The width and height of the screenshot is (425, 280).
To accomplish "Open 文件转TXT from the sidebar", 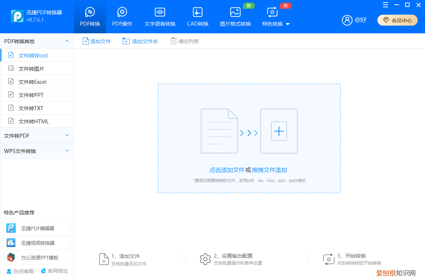I will pos(33,108).
